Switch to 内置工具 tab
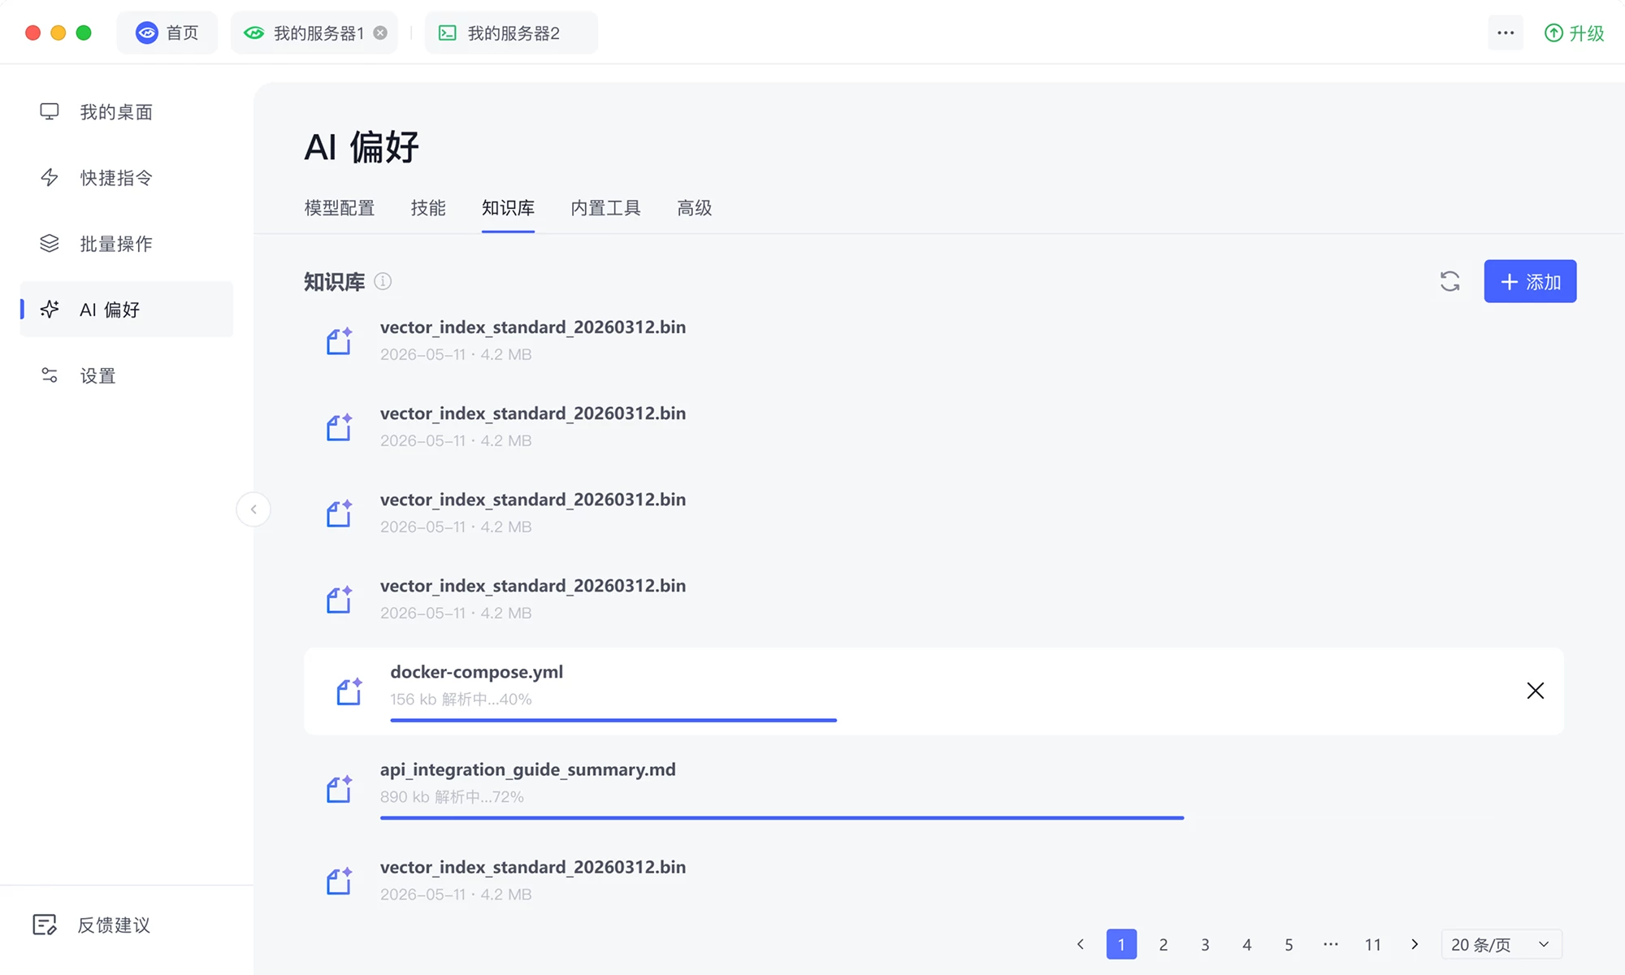The width and height of the screenshot is (1625, 975). pos(605,208)
